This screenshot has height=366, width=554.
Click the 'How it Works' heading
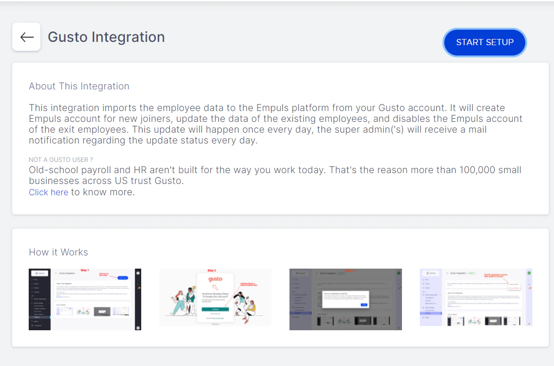58,252
